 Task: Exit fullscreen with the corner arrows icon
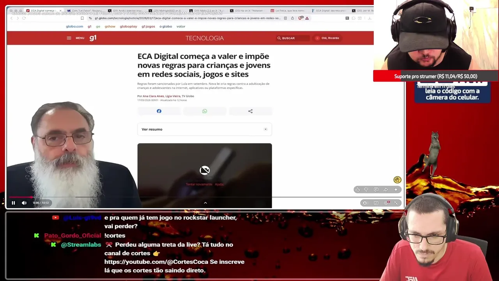click(x=396, y=203)
